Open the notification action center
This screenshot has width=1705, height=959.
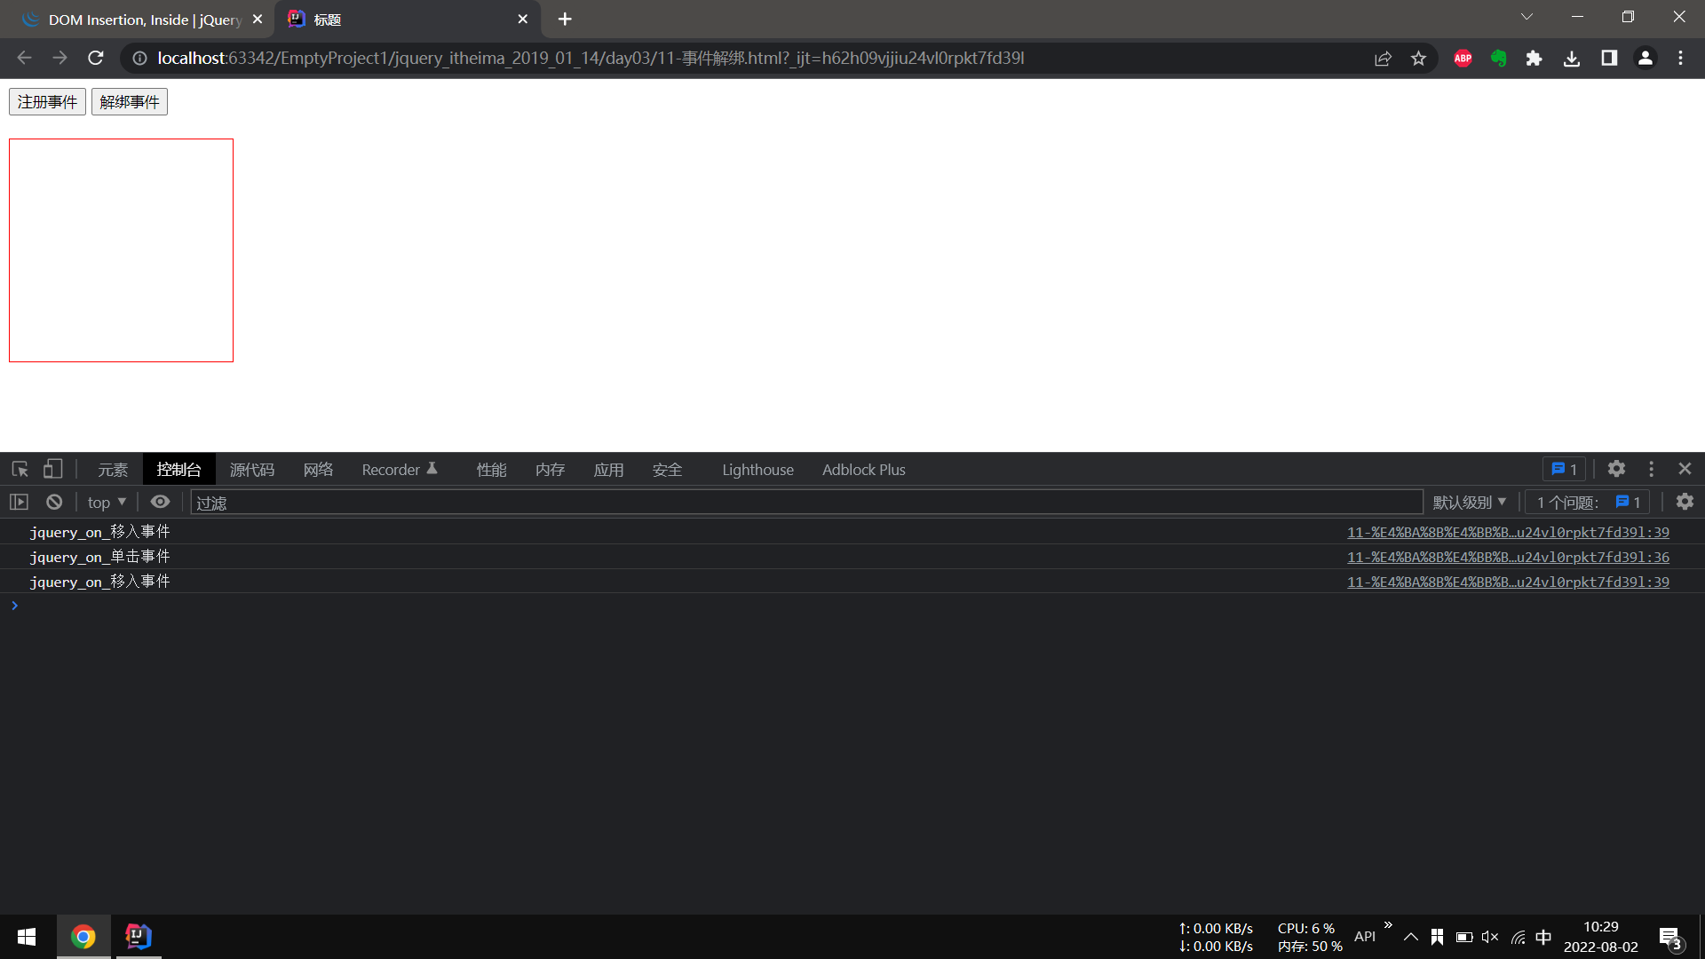tap(1670, 938)
